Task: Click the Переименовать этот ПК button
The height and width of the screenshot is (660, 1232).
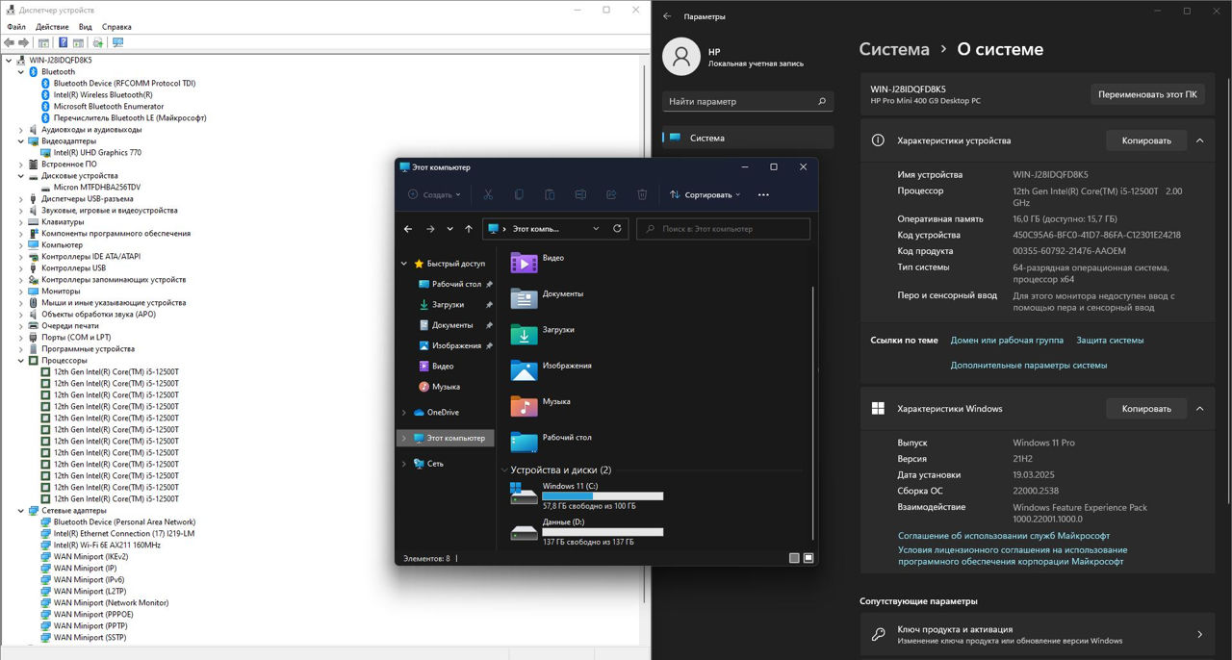Action: tap(1147, 94)
